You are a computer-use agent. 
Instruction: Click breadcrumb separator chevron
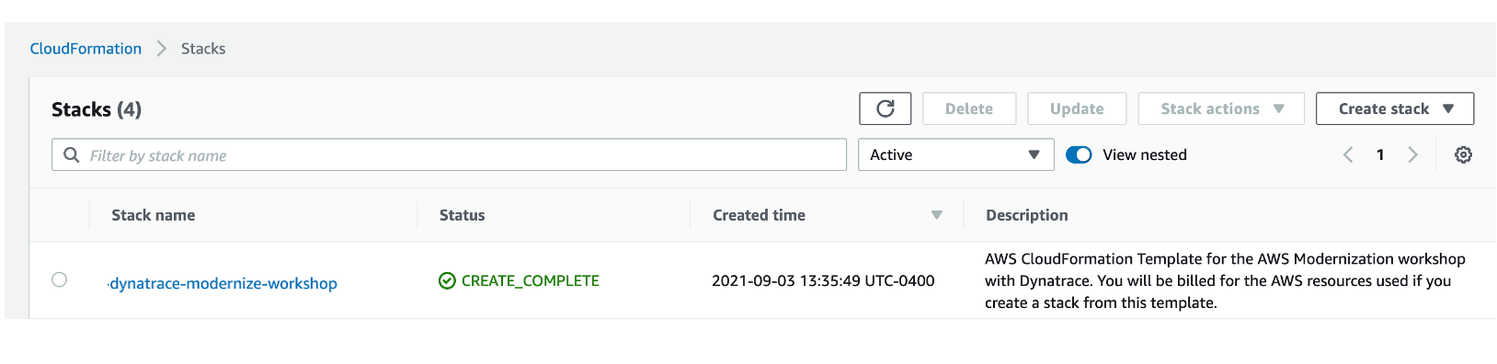click(162, 49)
